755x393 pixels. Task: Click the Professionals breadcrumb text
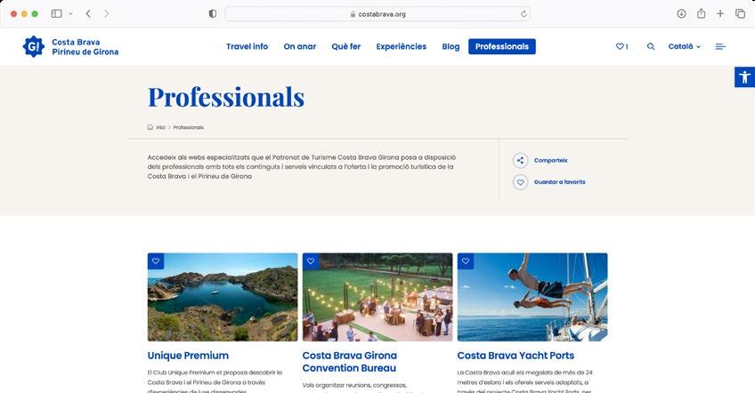188,127
